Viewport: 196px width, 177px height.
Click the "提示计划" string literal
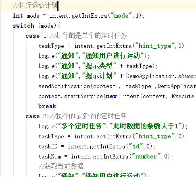pos(99,76)
